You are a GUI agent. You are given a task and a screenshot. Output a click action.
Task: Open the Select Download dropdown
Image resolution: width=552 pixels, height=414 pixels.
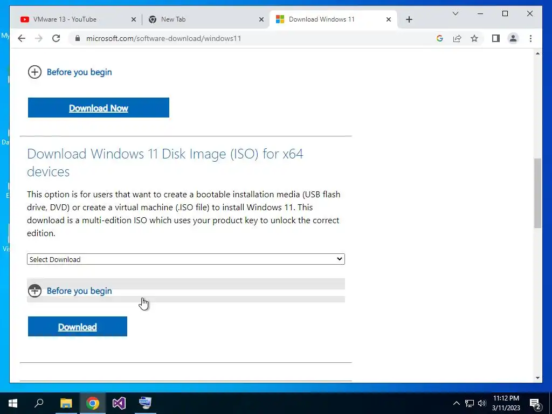tap(186, 259)
